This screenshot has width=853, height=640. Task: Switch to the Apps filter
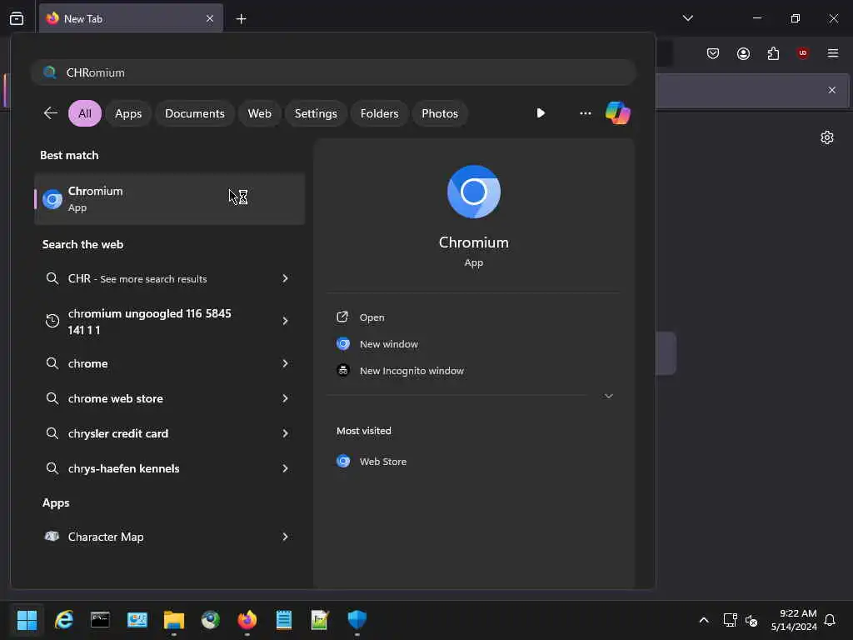tap(128, 113)
